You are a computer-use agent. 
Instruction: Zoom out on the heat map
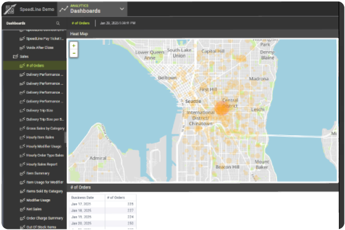[74, 53]
